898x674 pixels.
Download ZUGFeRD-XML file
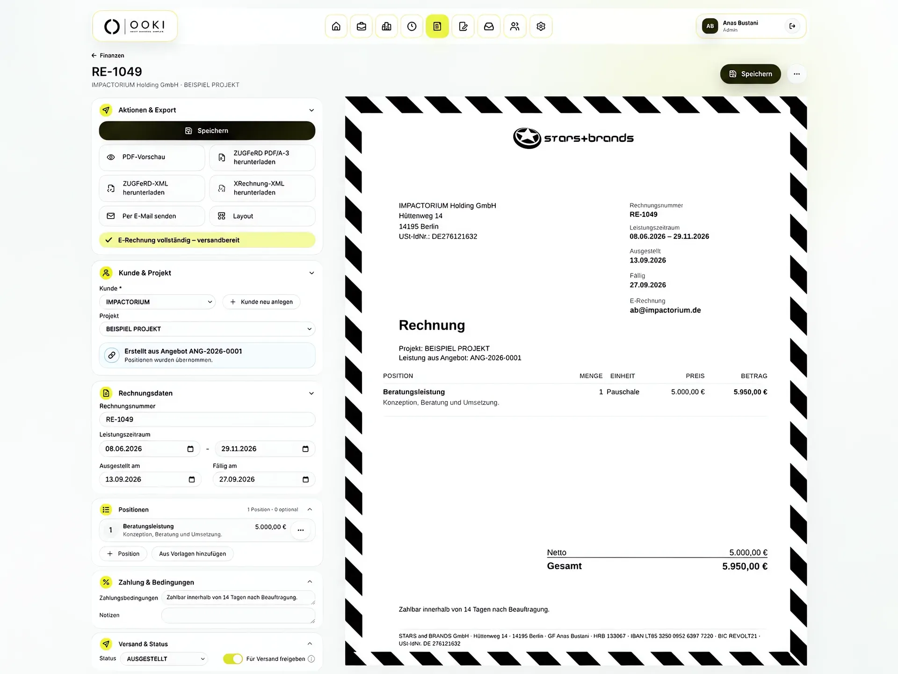[x=152, y=188]
